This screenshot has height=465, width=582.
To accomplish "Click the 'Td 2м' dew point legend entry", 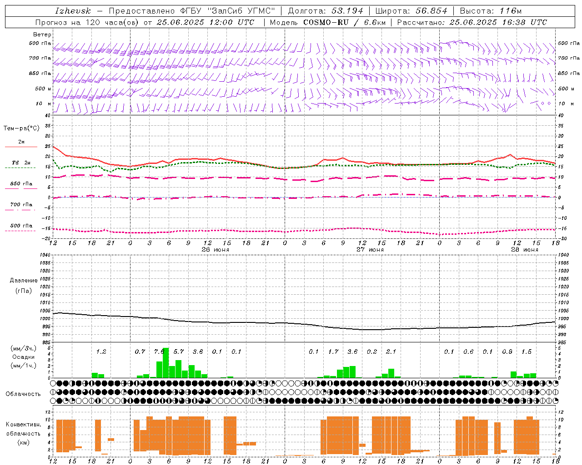I will (x=21, y=163).
